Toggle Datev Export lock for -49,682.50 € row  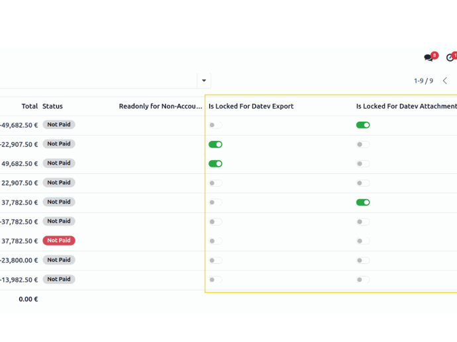[215, 125]
